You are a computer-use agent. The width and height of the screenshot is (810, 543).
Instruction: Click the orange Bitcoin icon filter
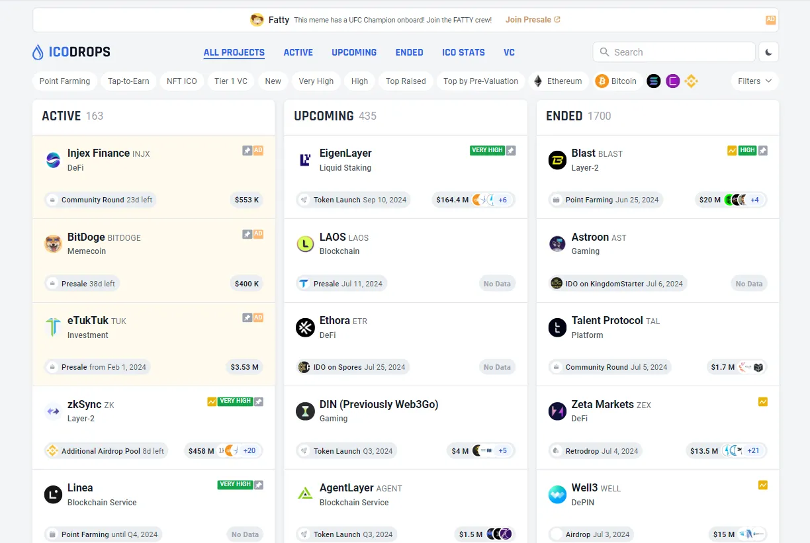coord(602,81)
